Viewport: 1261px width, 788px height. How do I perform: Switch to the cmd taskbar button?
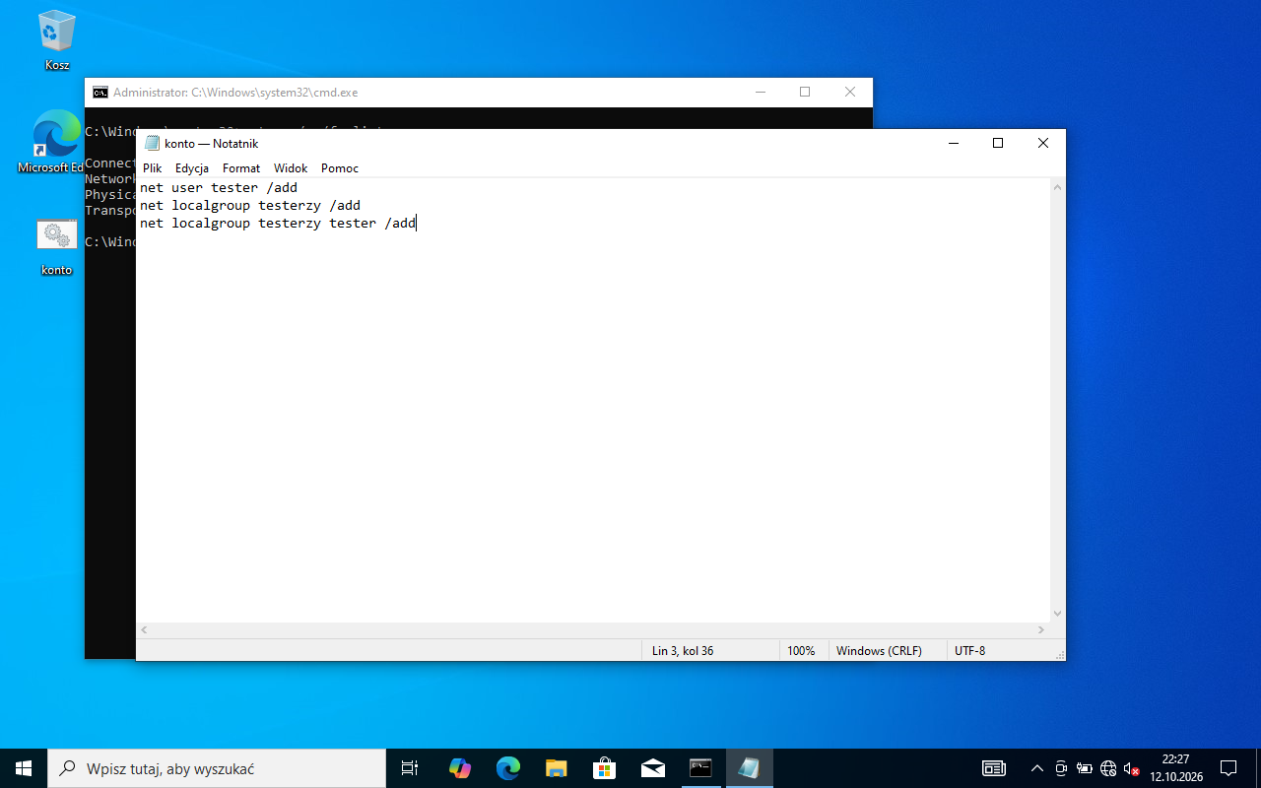700,768
